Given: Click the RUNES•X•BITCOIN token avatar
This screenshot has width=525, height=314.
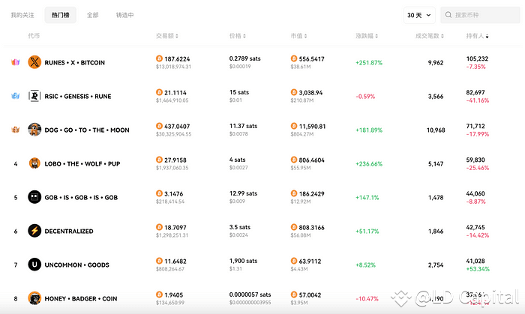Looking at the screenshot, I should pos(34,62).
